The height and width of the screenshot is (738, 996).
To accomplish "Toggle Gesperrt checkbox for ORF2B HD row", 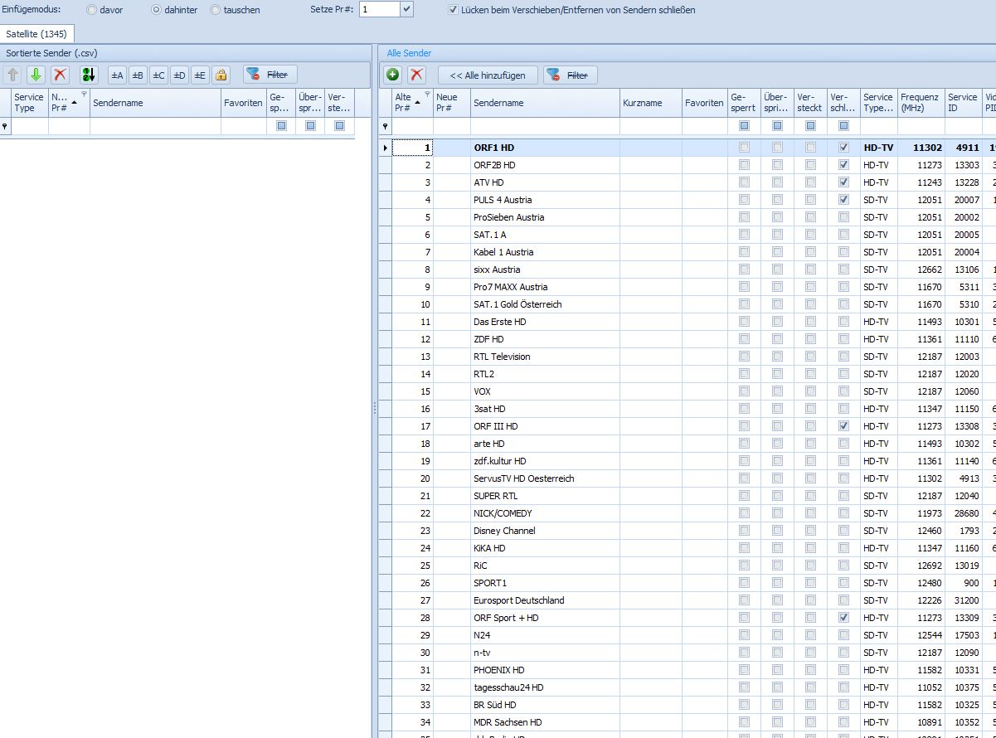I will [744, 165].
